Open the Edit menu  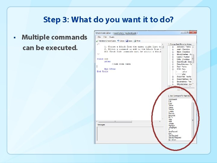point(105,37)
